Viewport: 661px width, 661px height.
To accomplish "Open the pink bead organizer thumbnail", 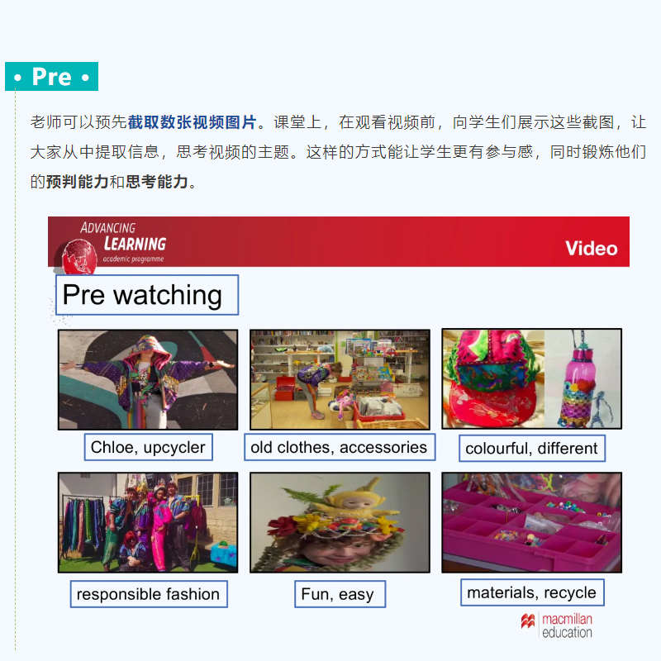I will pos(531,522).
